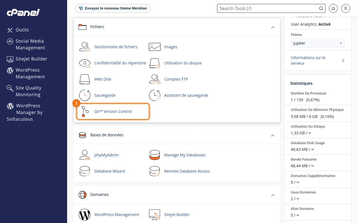Click the Bande Passante label

304,159
